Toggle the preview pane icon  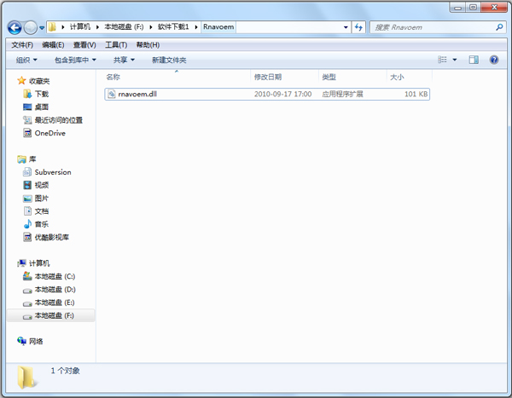(x=472, y=60)
